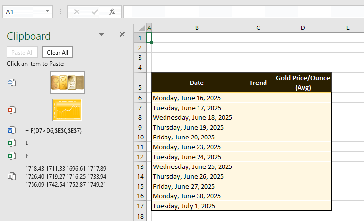Click the Word clipboard item icon
The height and width of the screenshot is (221, 364).
coord(12,130)
